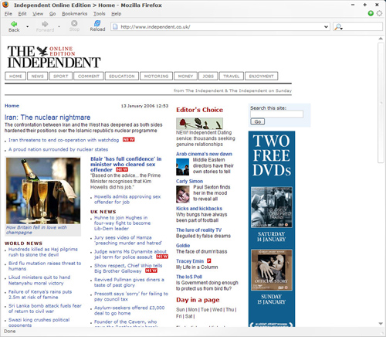Screen dimensions: 386x337
Task: Open Carly Simon link
Action: [189, 181]
